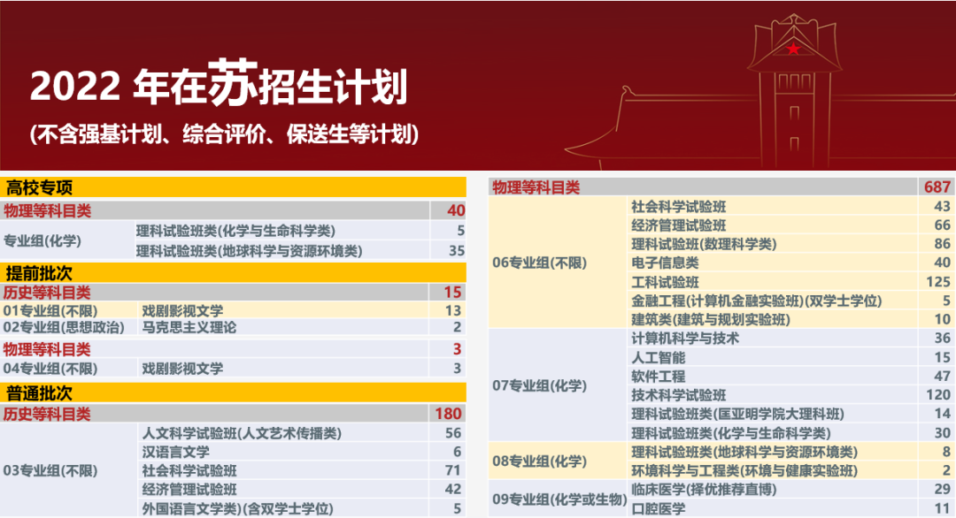956x518 pixels.
Task: Click the subtitle about 不含强基计划
Action: click(x=223, y=134)
